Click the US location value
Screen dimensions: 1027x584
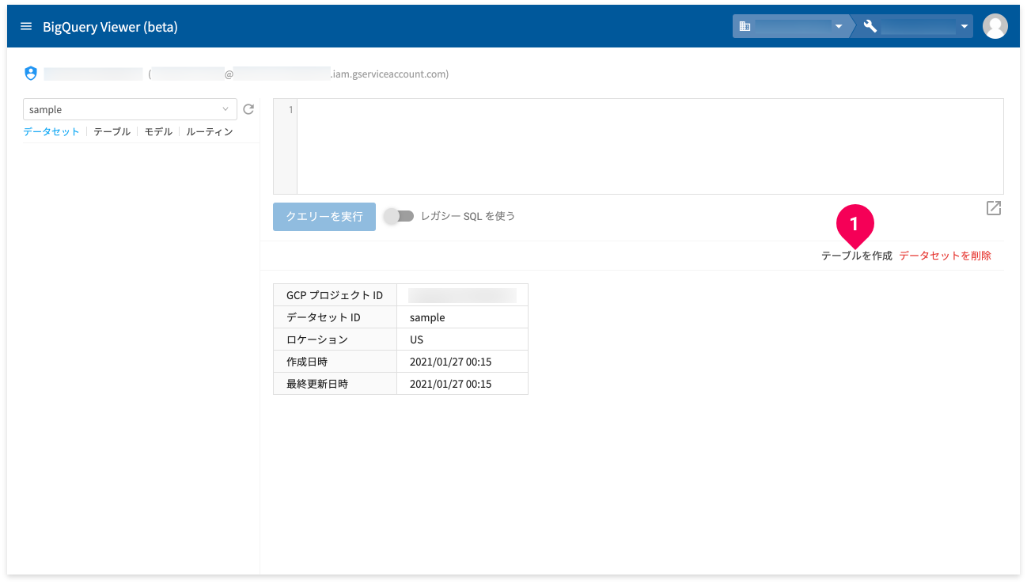coord(416,339)
